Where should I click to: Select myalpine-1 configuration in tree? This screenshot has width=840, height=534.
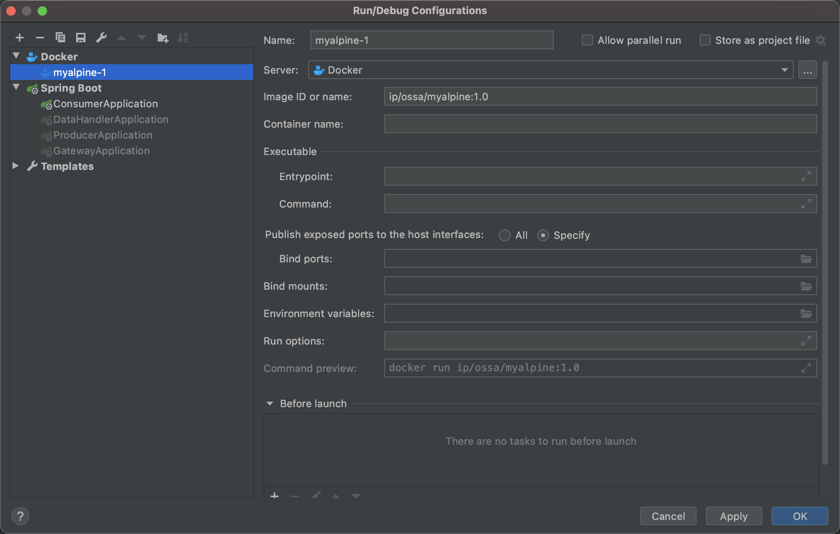132,72
